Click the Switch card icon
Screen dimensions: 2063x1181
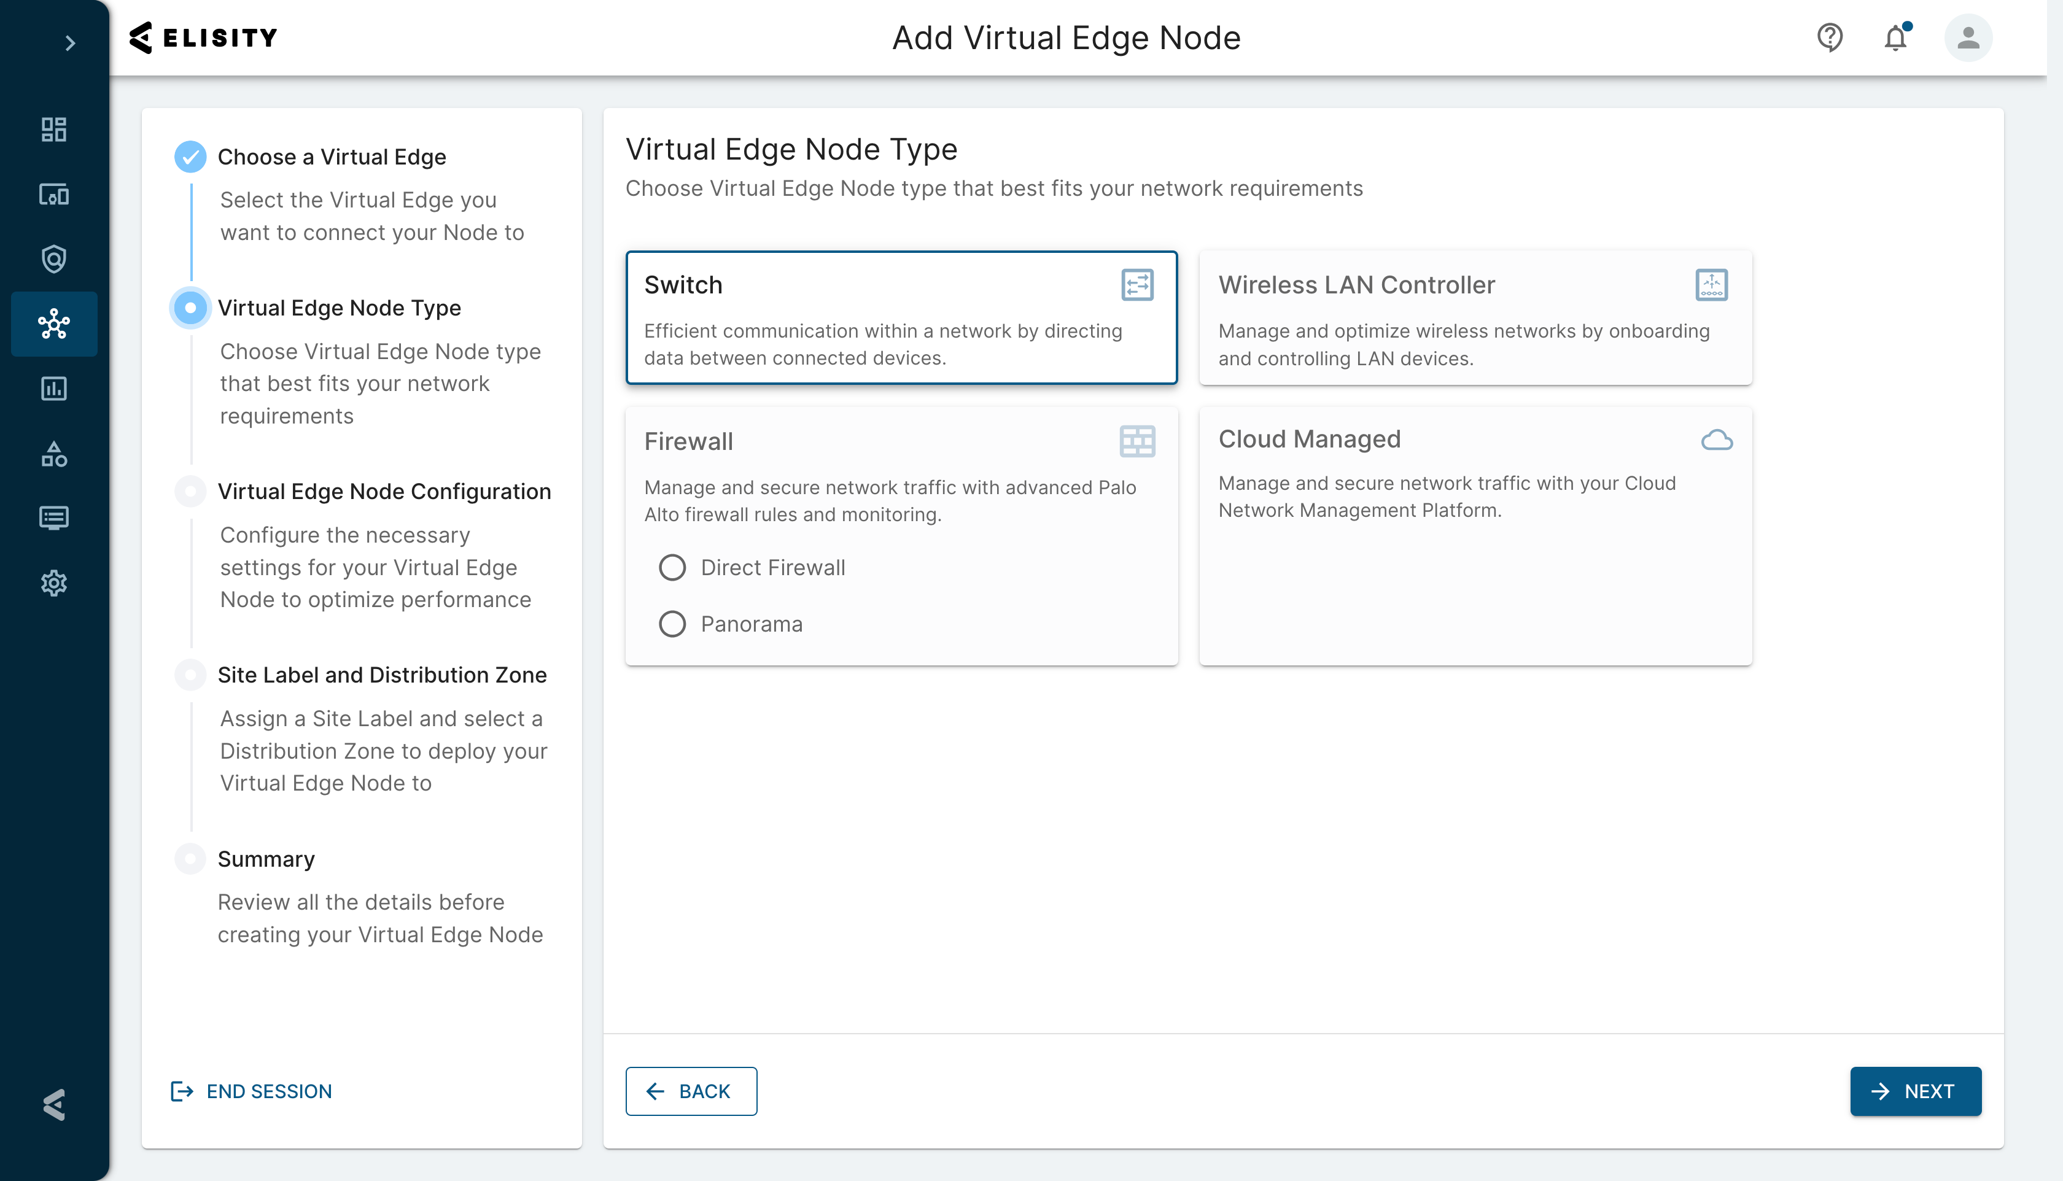1137,285
